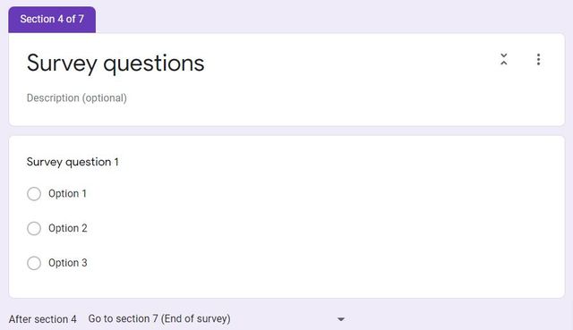This screenshot has height=330, width=573.
Task: Click the lavender background beside the section tab
Action: click(x=329, y=16)
